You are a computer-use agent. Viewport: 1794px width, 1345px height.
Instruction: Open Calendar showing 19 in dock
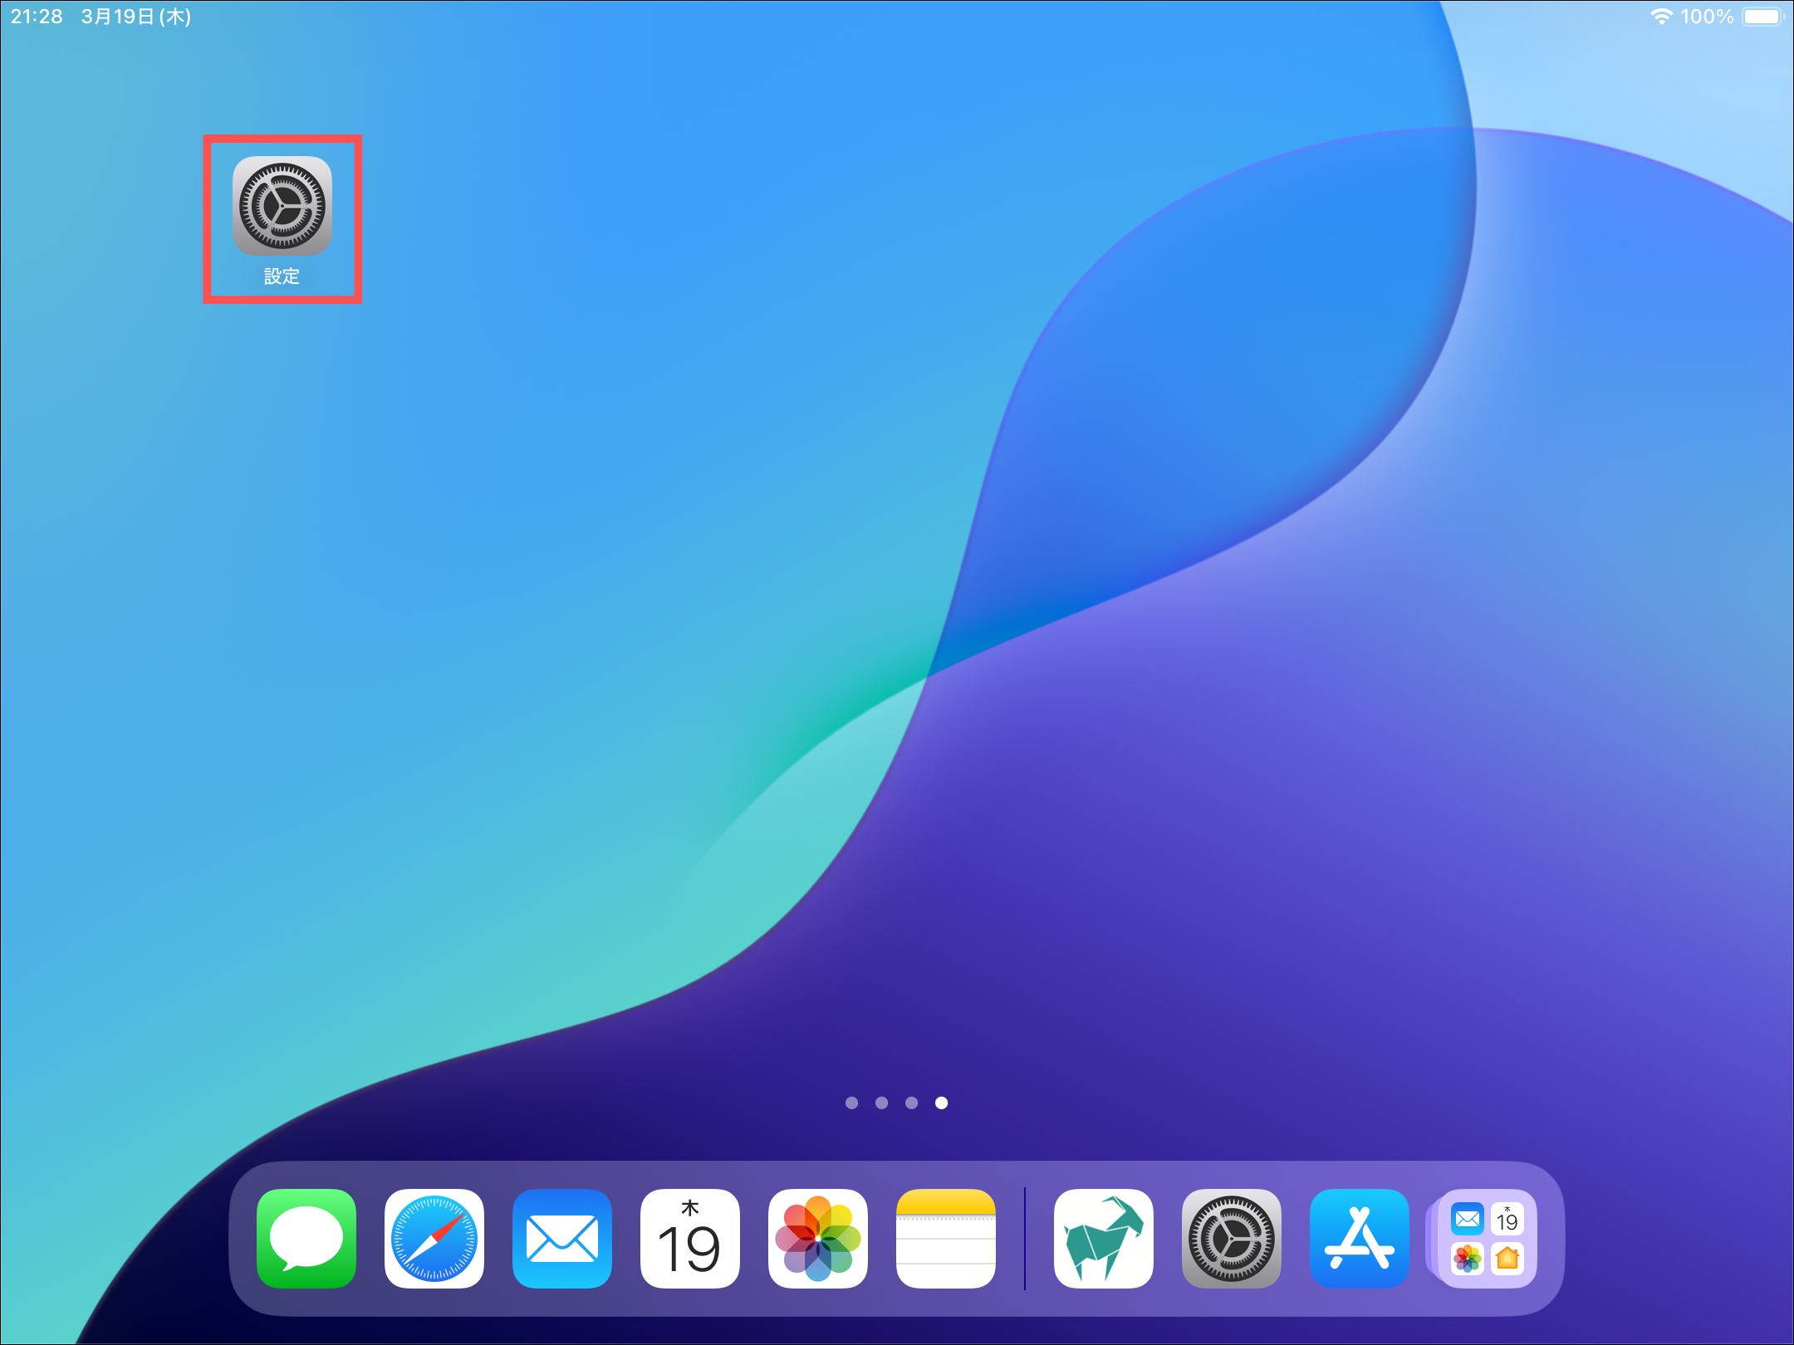pos(689,1238)
